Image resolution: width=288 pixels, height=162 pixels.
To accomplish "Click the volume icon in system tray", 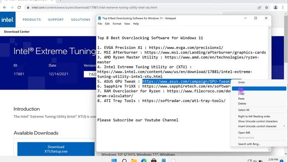I will coord(255,161).
